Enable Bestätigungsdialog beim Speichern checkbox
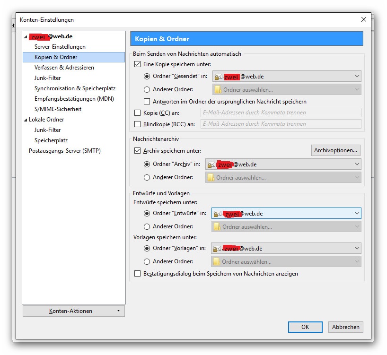The image size is (387, 355). click(138, 274)
